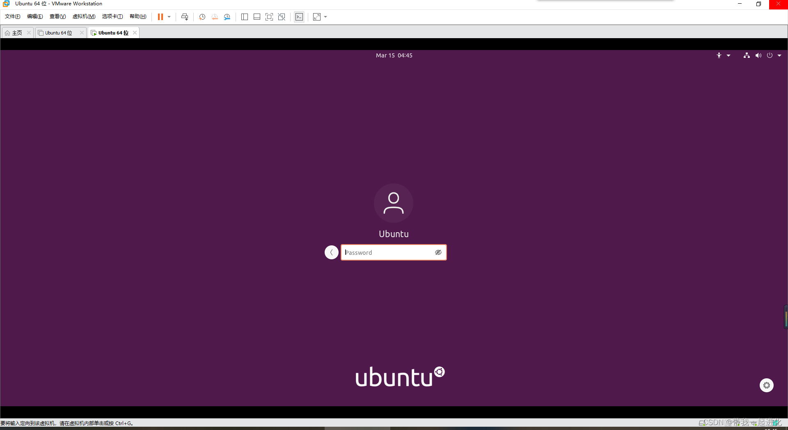Send Ctrl+Alt+Del to the VM

pyautogui.click(x=185, y=17)
